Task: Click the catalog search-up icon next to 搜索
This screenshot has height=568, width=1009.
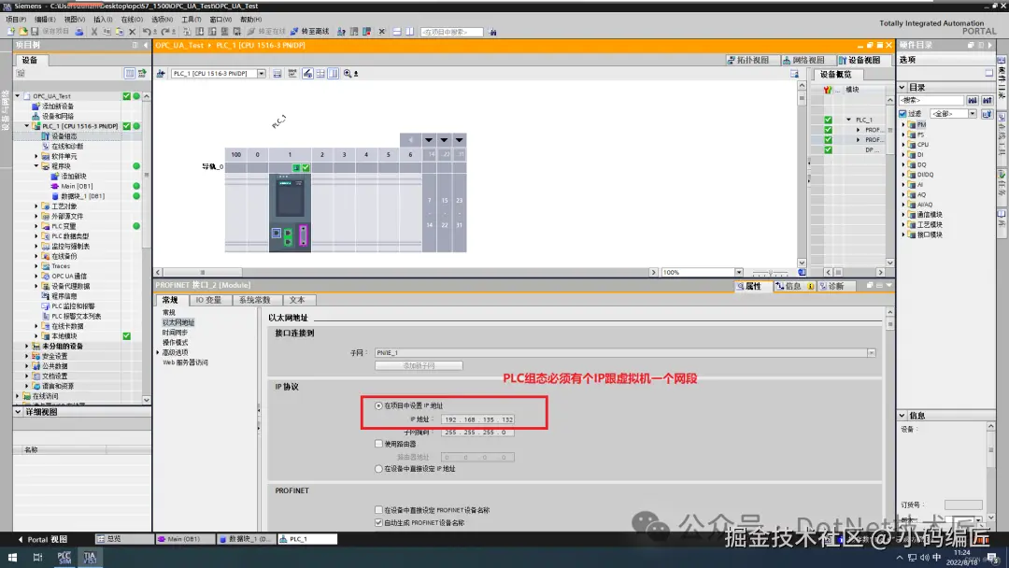Action: click(988, 100)
